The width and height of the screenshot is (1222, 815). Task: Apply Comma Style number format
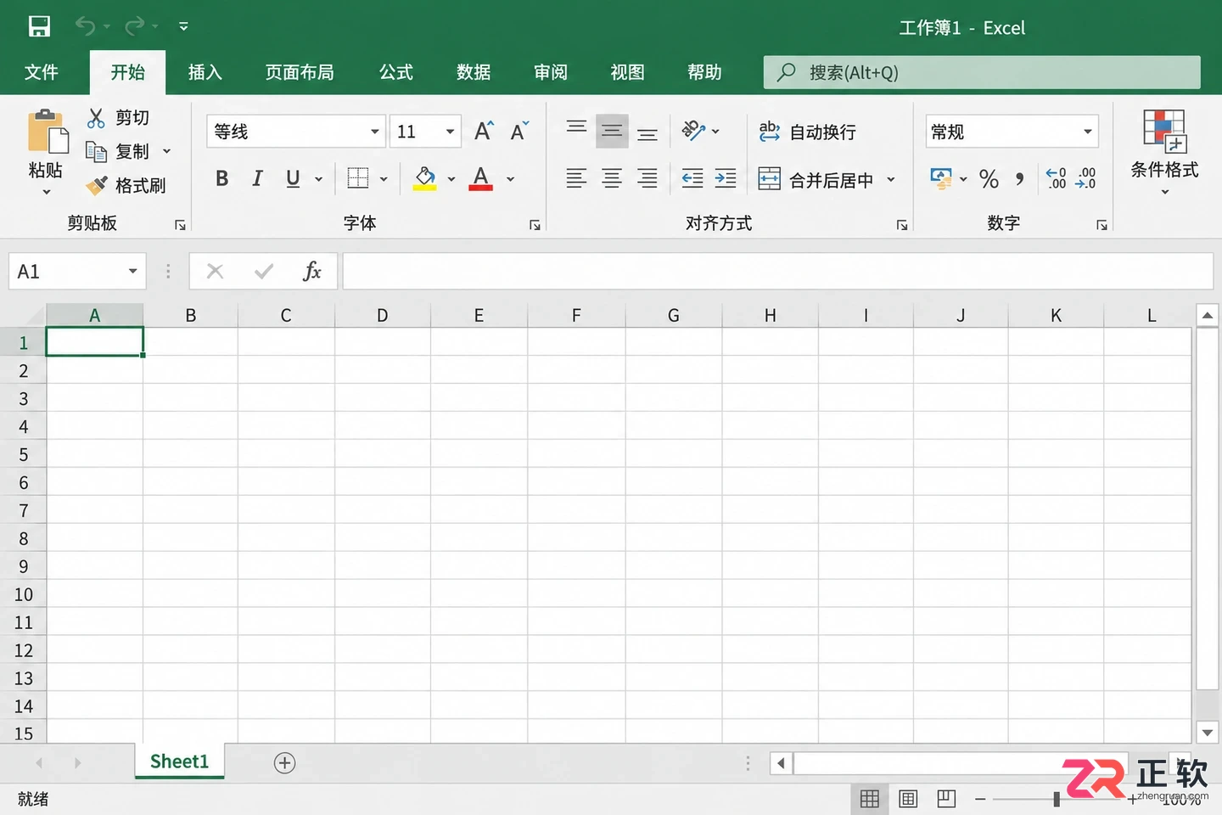[1019, 178]
